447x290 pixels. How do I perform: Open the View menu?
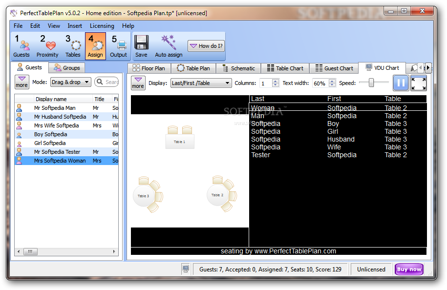[x=54, y=26]
